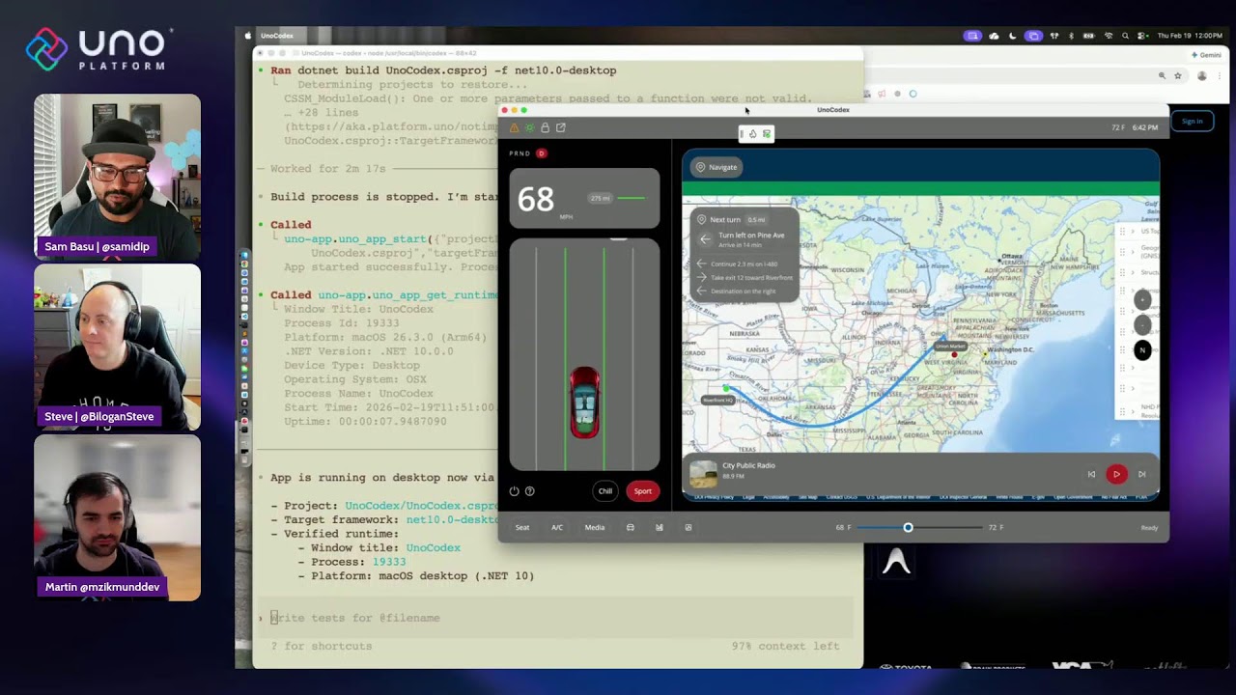Click the 68 MPH speed readout
Viewport: 1236px width, 695px height.
click(536, 200)
